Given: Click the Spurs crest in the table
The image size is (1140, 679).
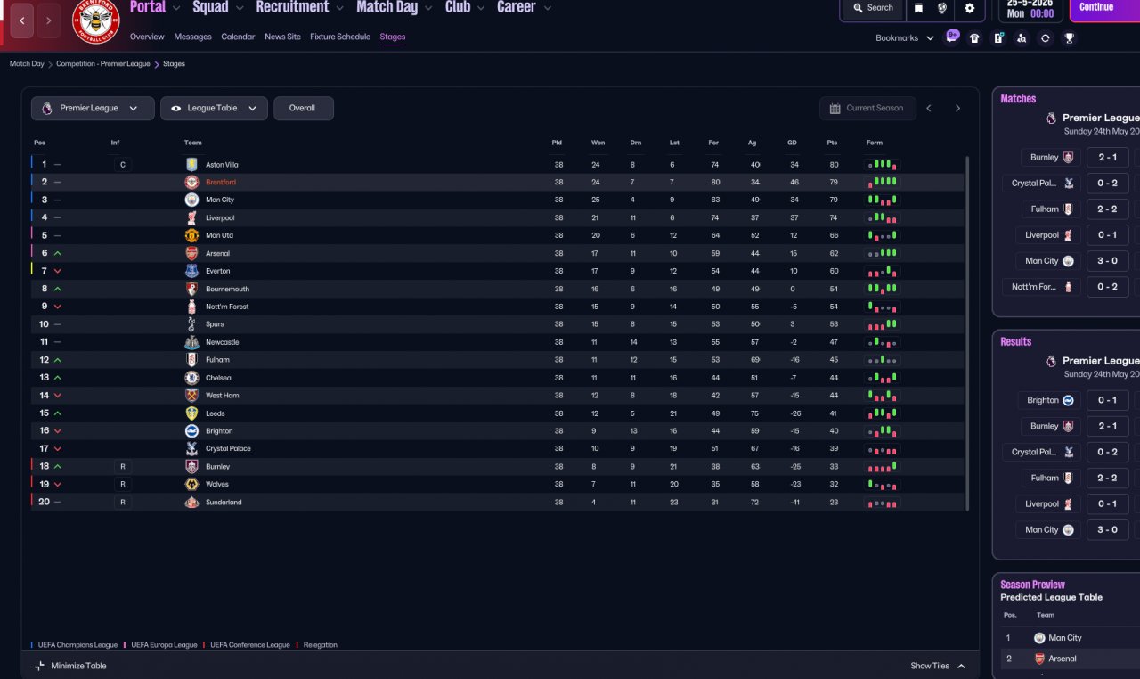Looking at the screenshot, I should [191, 324].
